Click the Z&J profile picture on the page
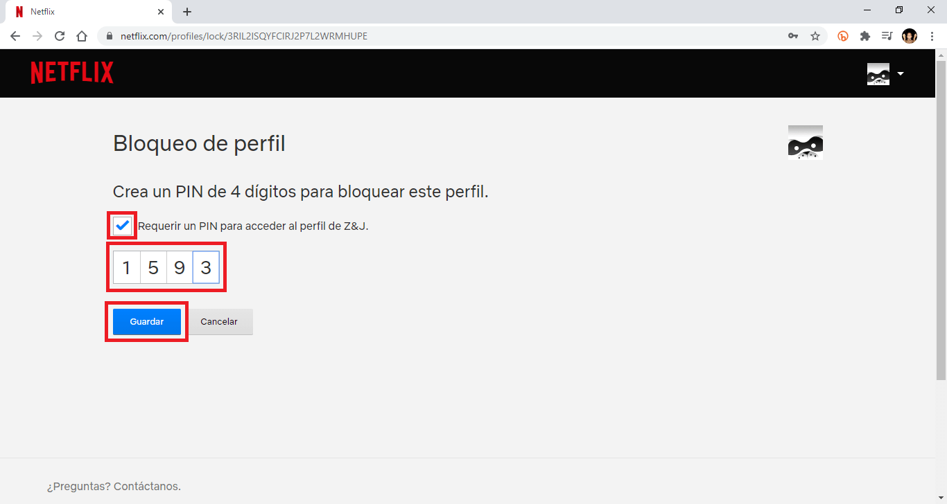This screenshot has height=504, width=947. click(x=806, y=143)
